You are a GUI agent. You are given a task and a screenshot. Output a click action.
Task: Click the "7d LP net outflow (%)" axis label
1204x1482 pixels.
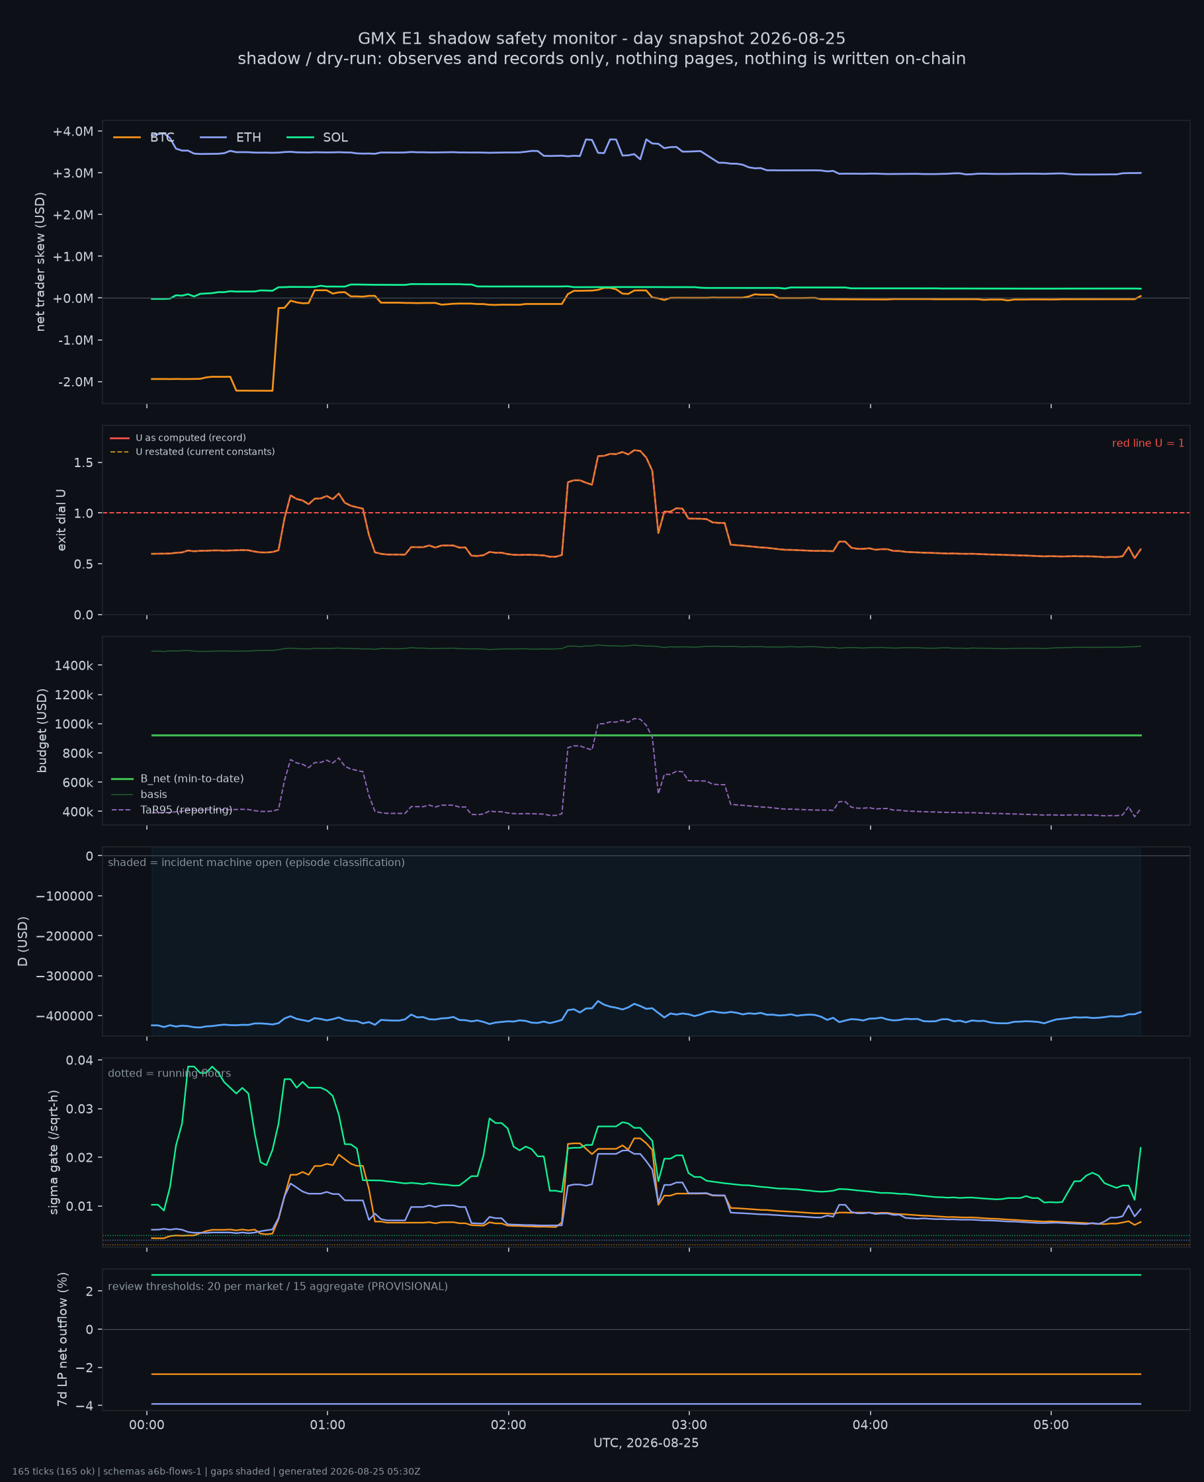[x=62, y=1339]
